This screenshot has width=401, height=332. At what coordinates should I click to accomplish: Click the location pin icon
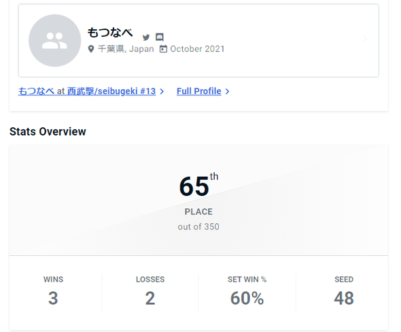tap(91, 49)
